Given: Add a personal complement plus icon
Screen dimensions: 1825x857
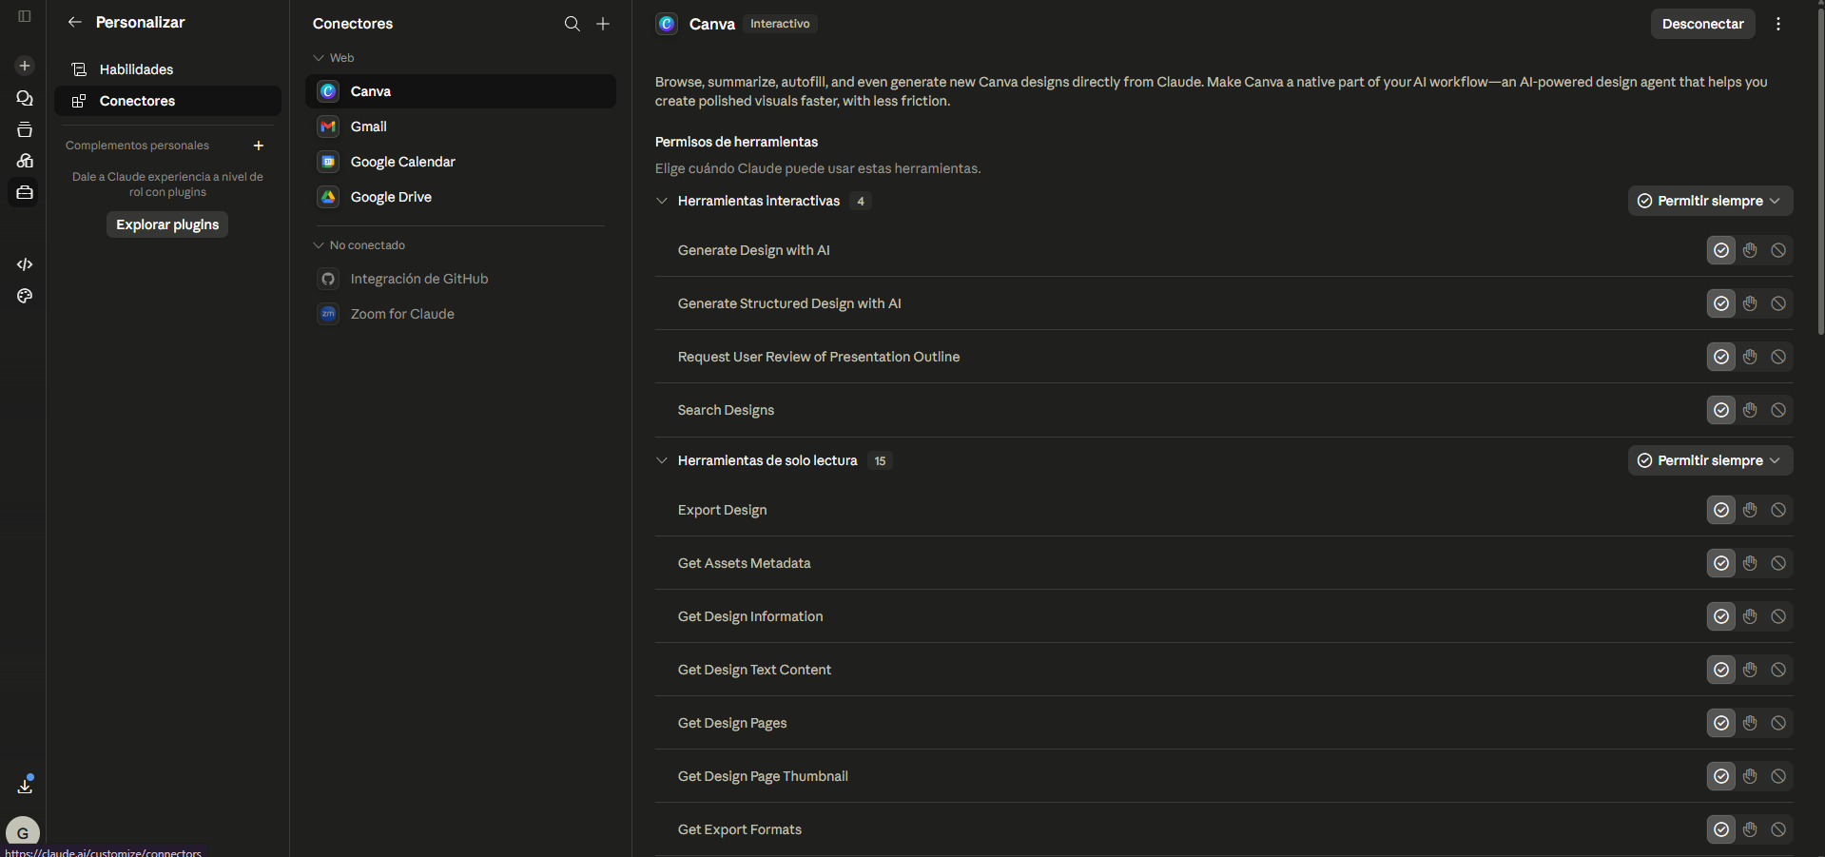Looking at the screenshot, I should pos(258,146).
